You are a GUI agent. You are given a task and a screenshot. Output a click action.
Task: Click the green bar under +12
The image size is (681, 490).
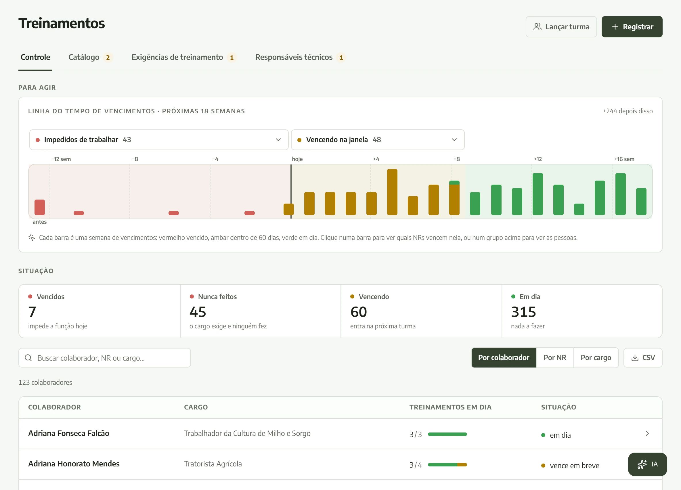pyautogui.click(x=537, y=194)
